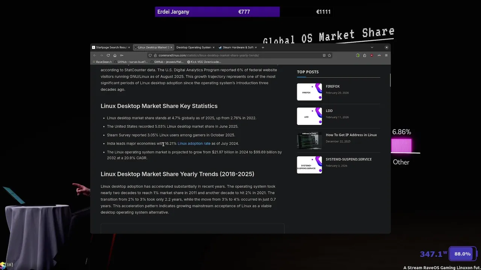Click the LDD post thumbnail
This screenshot has width=481, height=270.
[309, 116]
